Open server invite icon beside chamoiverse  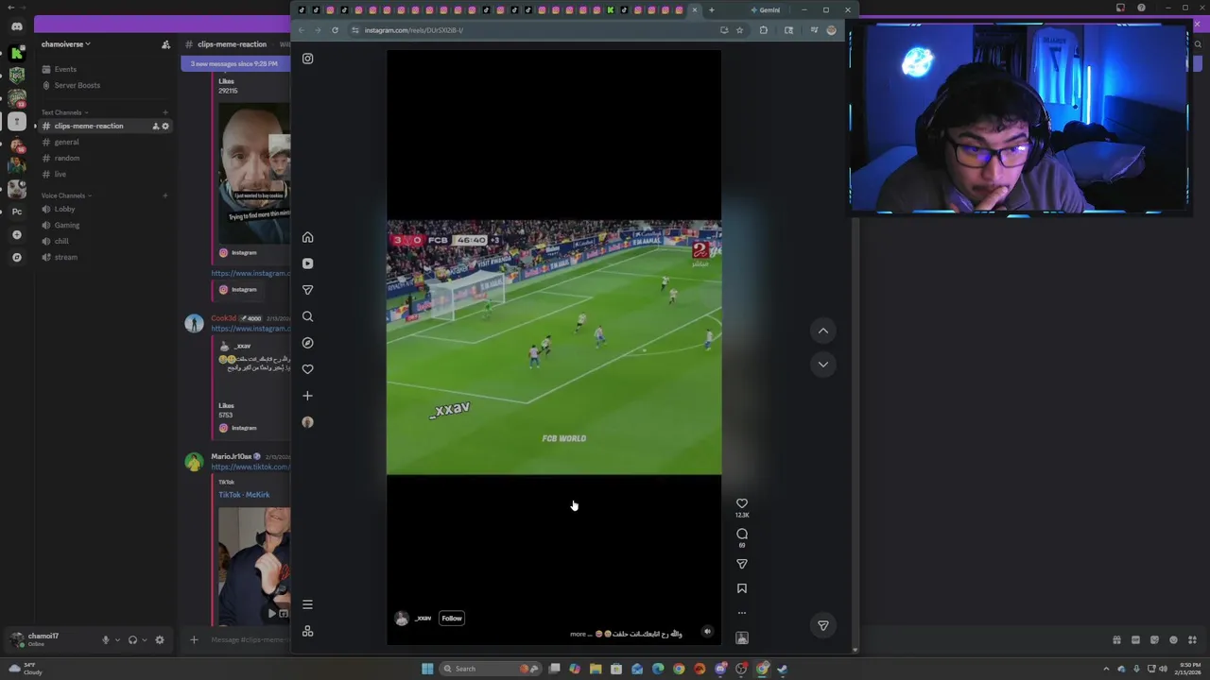pos(165,44)
